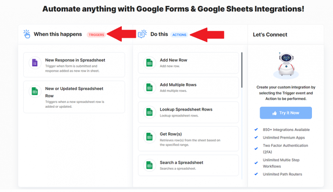Pick the Lookup Spreadsheet Rows action title

pyautogui.click(x=186, y=110)
